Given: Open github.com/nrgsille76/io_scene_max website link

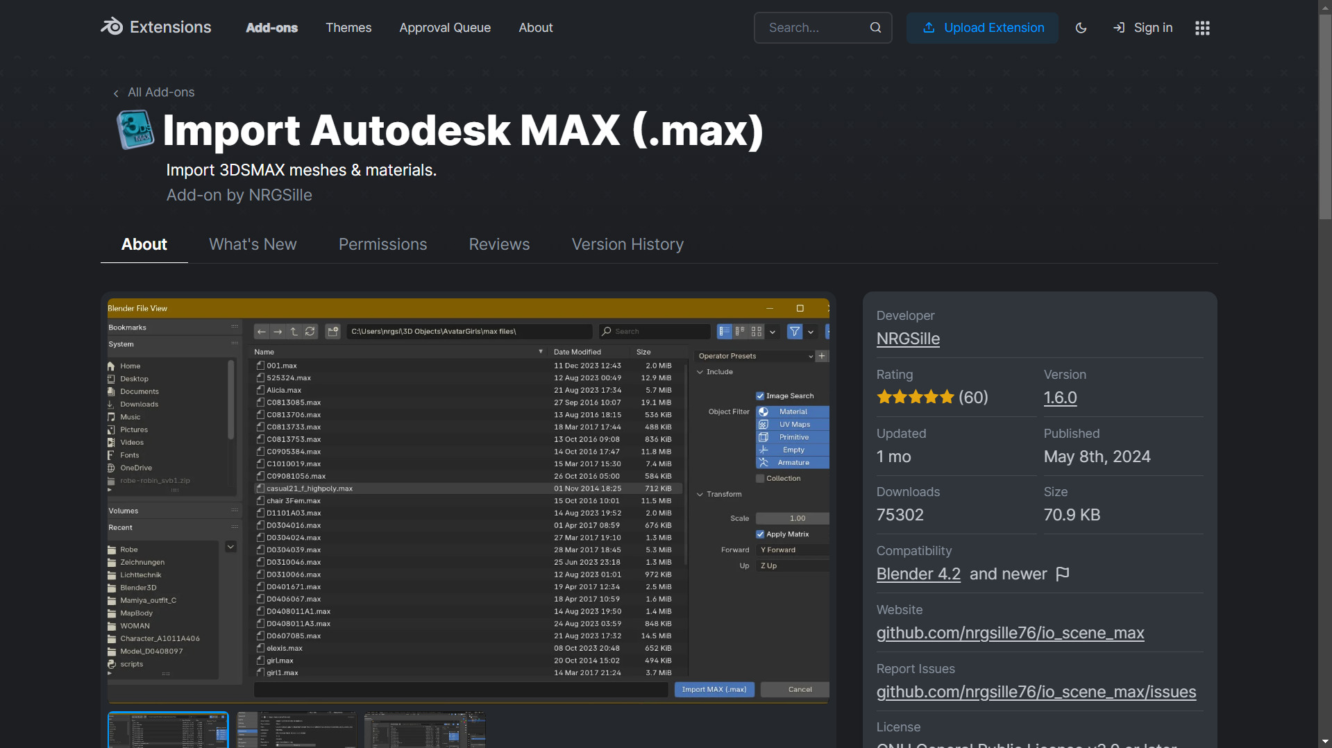Looking at the screenshot, I should [x=1010, y=633].
